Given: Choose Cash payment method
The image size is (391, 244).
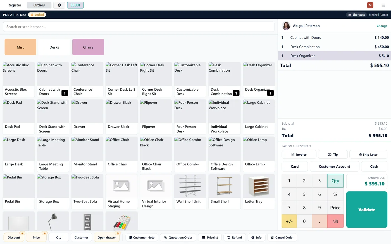Looking at the screenshot, I should 374,166.
